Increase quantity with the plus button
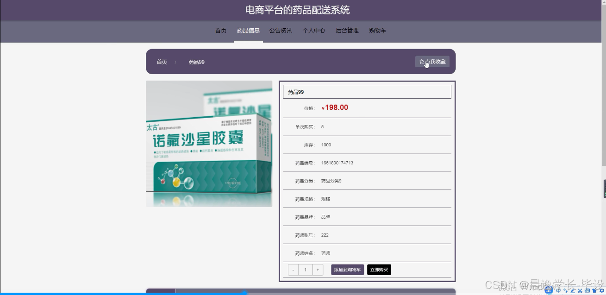This screenshot has height=295, width=606. [x=318, y=270]
